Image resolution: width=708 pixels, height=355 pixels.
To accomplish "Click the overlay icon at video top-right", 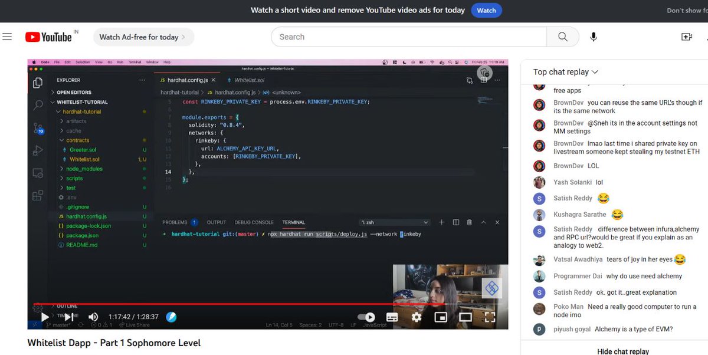I will coord(484,73).
